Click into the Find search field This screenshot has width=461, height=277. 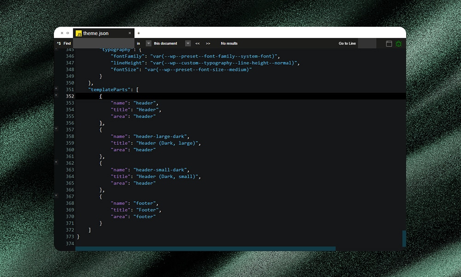(103, 43)
